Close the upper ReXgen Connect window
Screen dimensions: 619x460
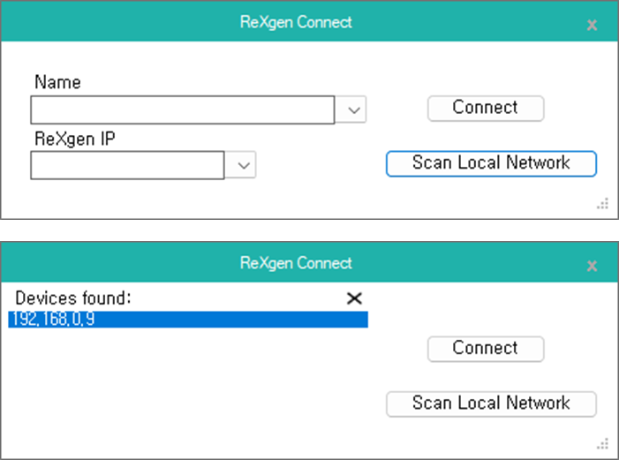[x=592, y=26]
